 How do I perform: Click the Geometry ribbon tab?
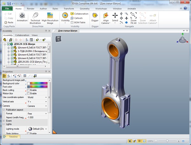tap(85, 9)
